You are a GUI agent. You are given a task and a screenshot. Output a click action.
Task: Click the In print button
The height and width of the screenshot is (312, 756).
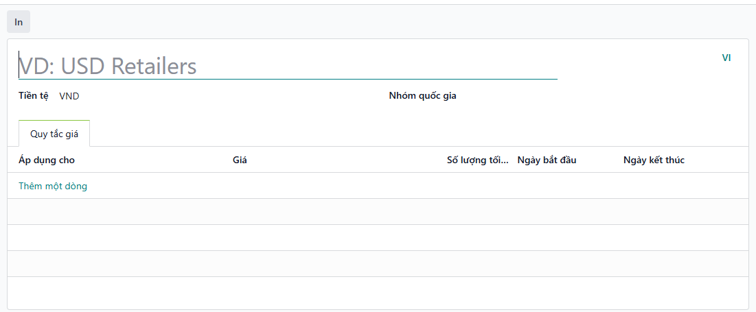pyautogui.click(x=19, y=22)
